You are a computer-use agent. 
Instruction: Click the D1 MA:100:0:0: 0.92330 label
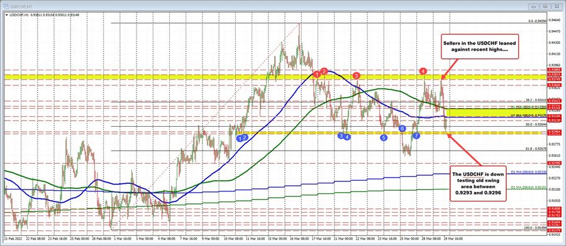point(529,173)
